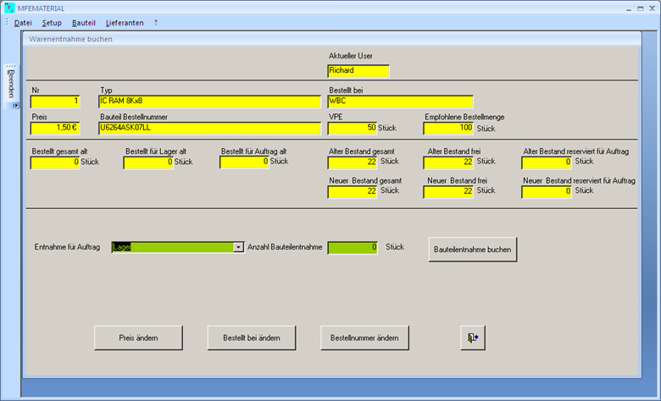Click the Aktueller User label
Screen dimensions: 661x401
click(350, 56)
